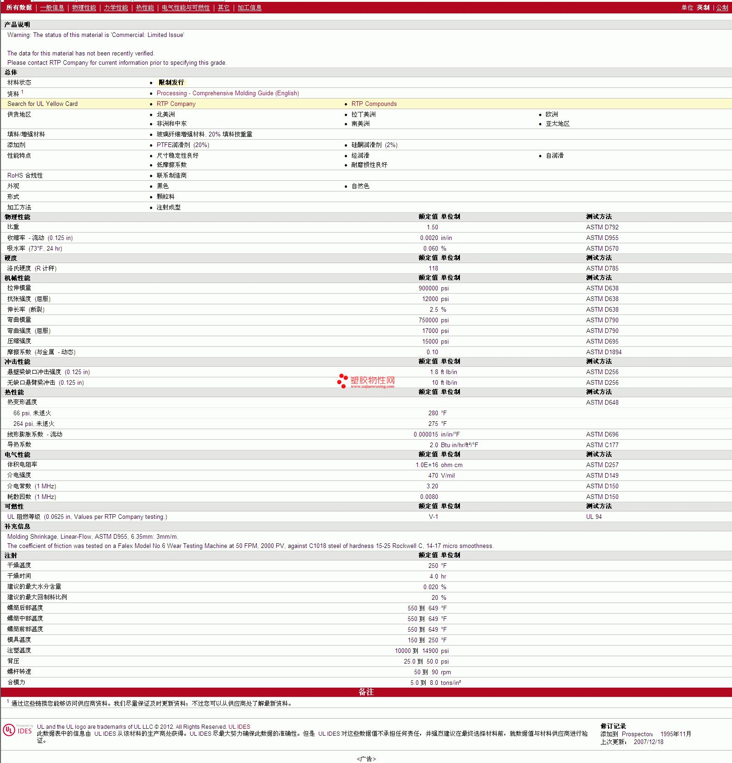Image resolution: width=732 pixels, height=763 pixels.
Task: Open the 一般信息 tab
Action: pos(52,7)
